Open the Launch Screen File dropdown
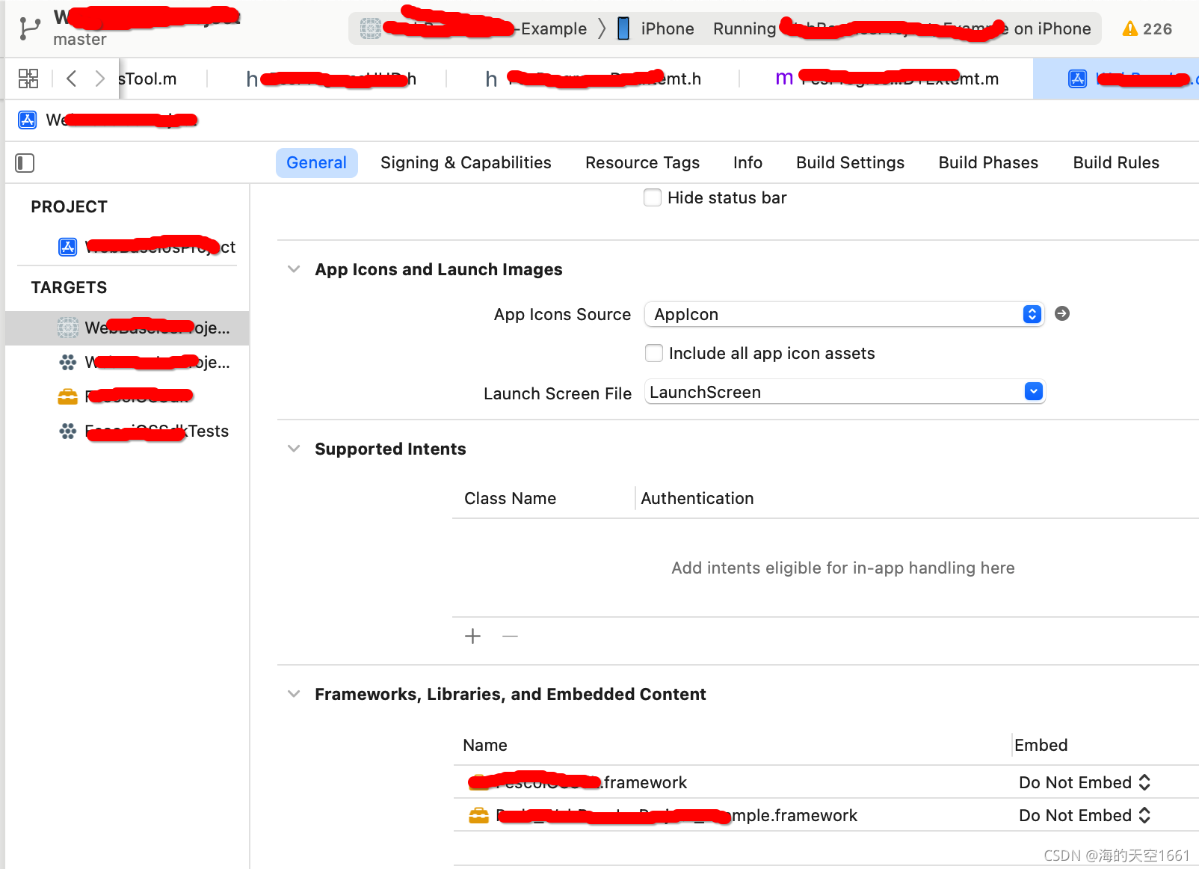Viewport: 1199px width, 869px height. point(1034,391)
